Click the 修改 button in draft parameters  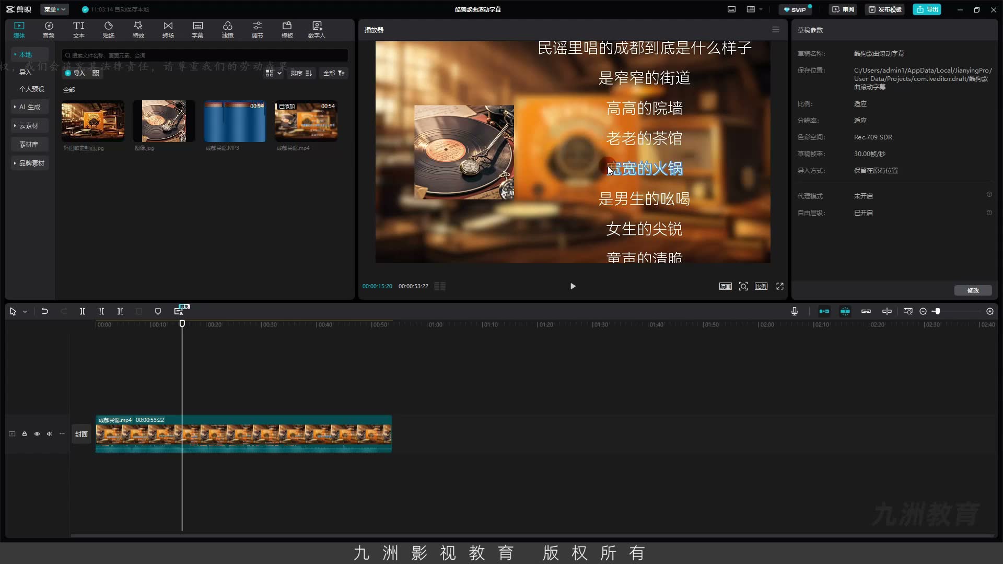973,290
